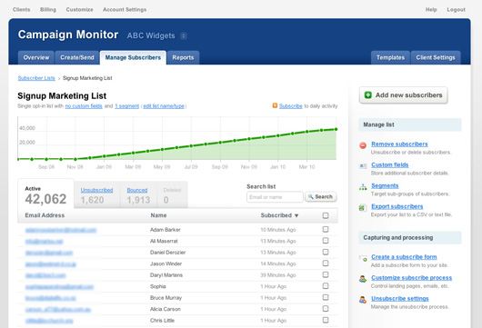The height and width of the screenshot is (328, 482).
Task: Toggle the select-all checkbox in table header
Action: 326,215
